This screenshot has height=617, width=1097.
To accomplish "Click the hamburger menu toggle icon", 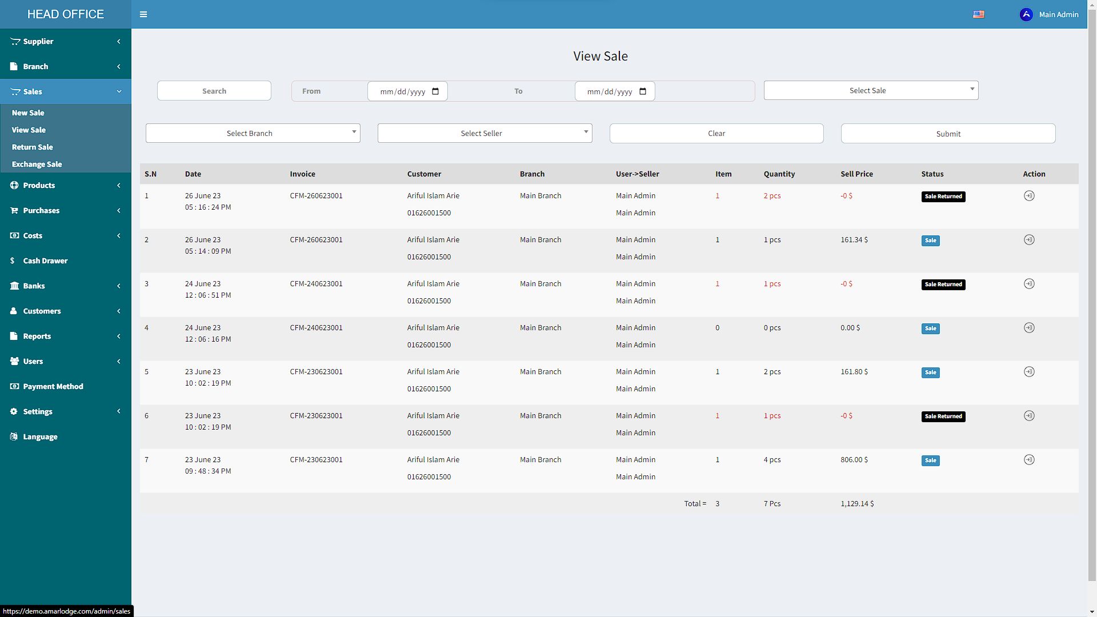I will tap(143, 14).
